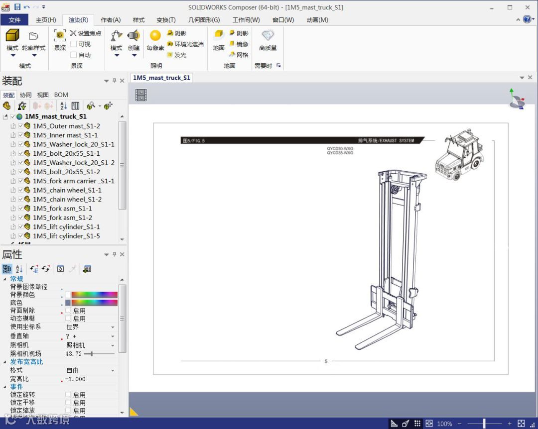Enable the 可视 checkbox in 景深 group

tap(74, 44)
